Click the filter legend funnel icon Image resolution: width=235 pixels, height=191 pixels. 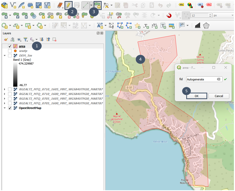click(25, 39)
